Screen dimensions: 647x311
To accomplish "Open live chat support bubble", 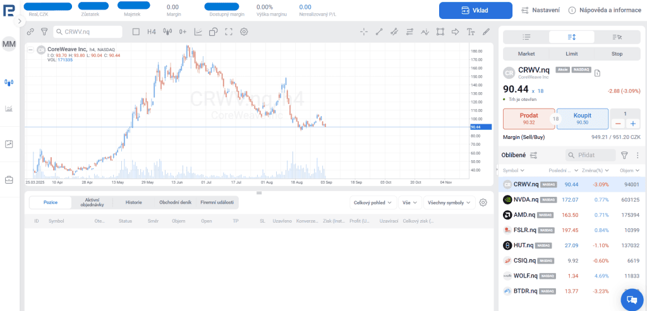I will tap(631, 299).
